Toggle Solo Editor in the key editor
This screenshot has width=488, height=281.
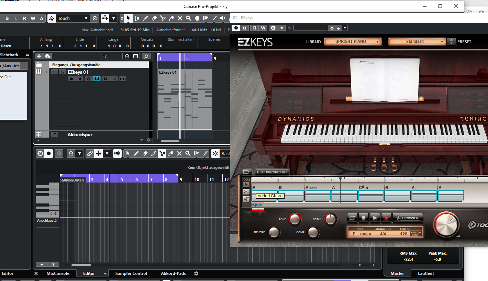40,153
